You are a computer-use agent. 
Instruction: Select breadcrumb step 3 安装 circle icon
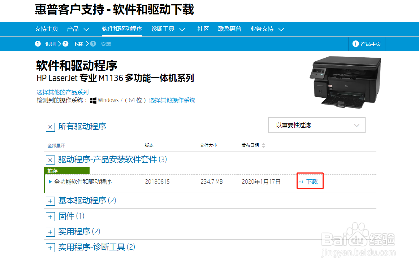click(x=94, y=44)
